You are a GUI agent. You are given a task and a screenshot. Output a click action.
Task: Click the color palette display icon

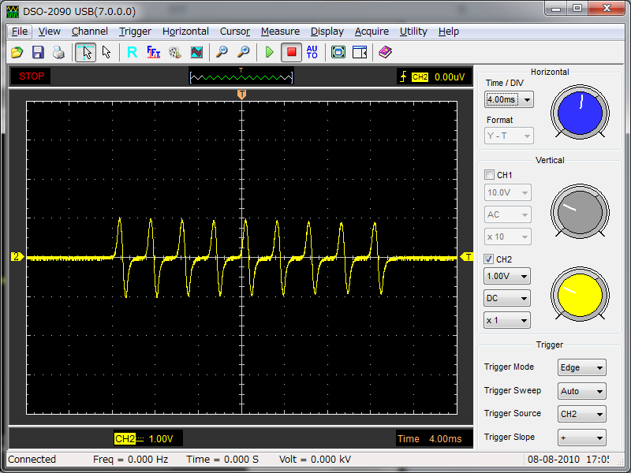click(174, 52)
